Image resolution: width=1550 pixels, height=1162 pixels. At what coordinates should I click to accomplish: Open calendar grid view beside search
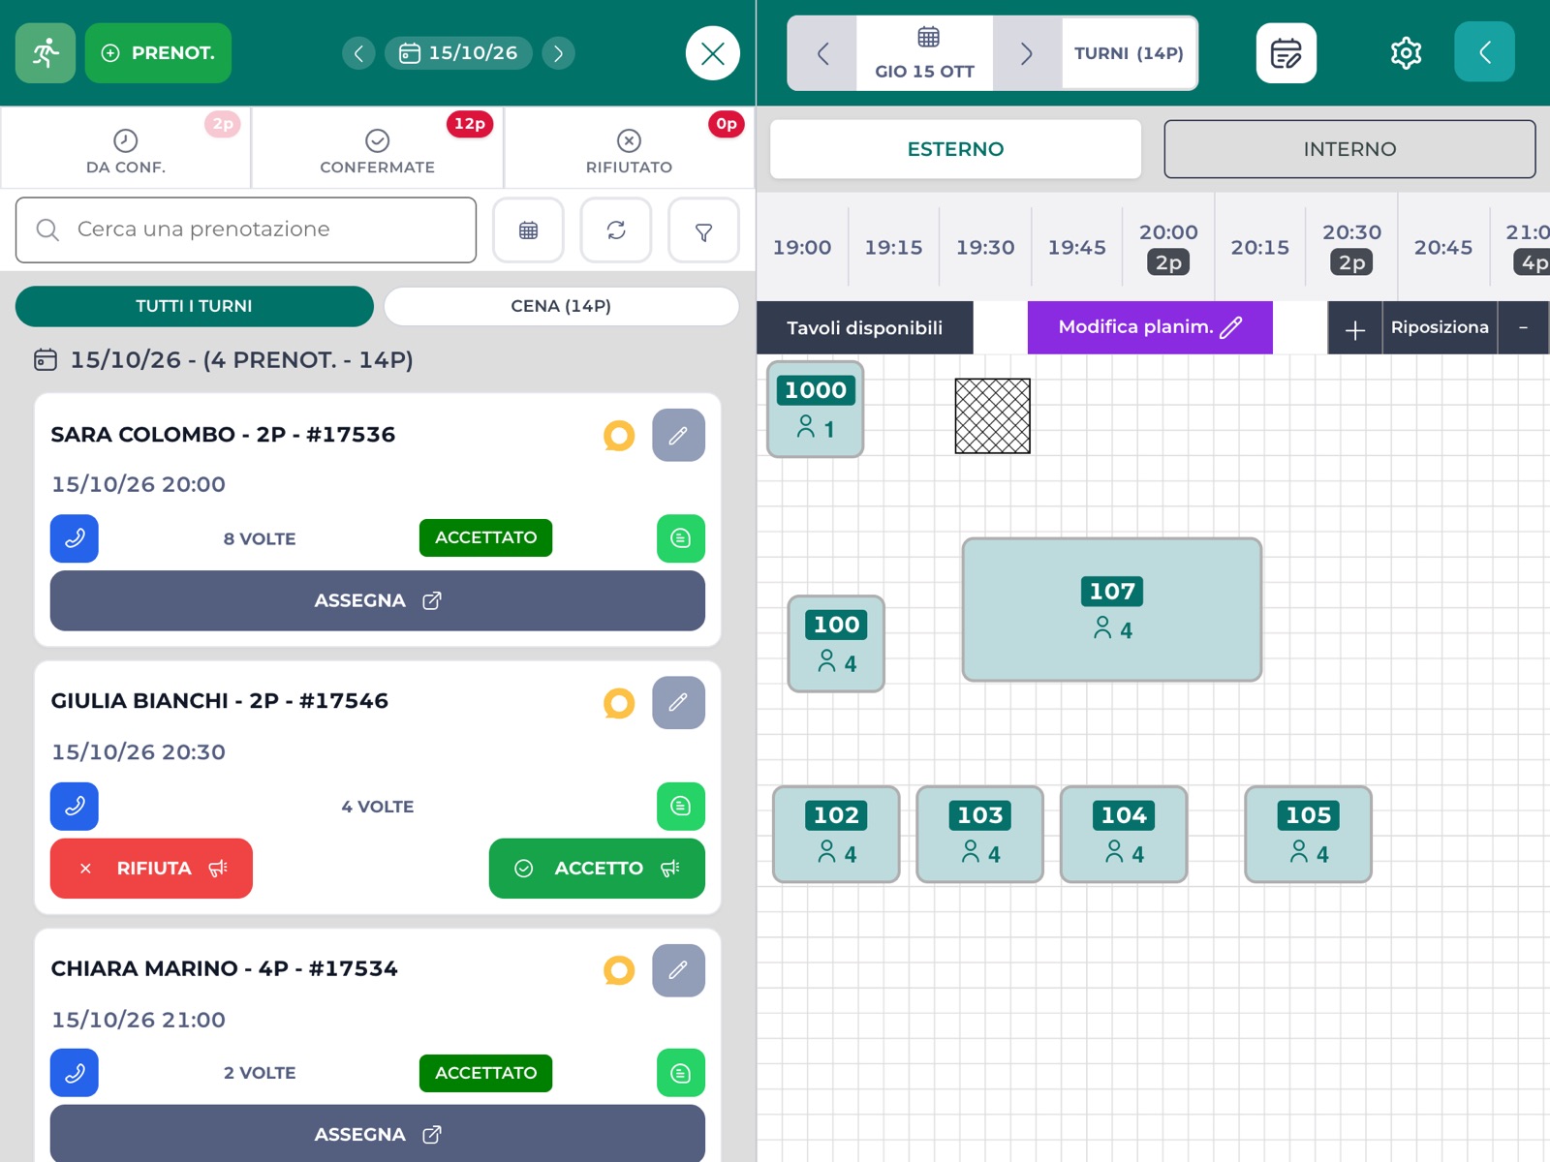pyautogui.click(x=528, y=230)
